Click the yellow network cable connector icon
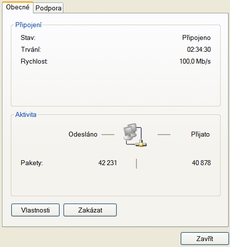The height and width of the screenshot is (247, 230). (x=141, y=143)
